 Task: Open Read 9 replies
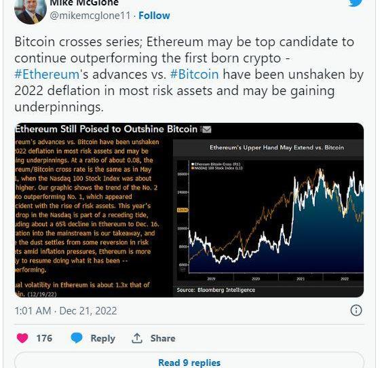[189, 363]
